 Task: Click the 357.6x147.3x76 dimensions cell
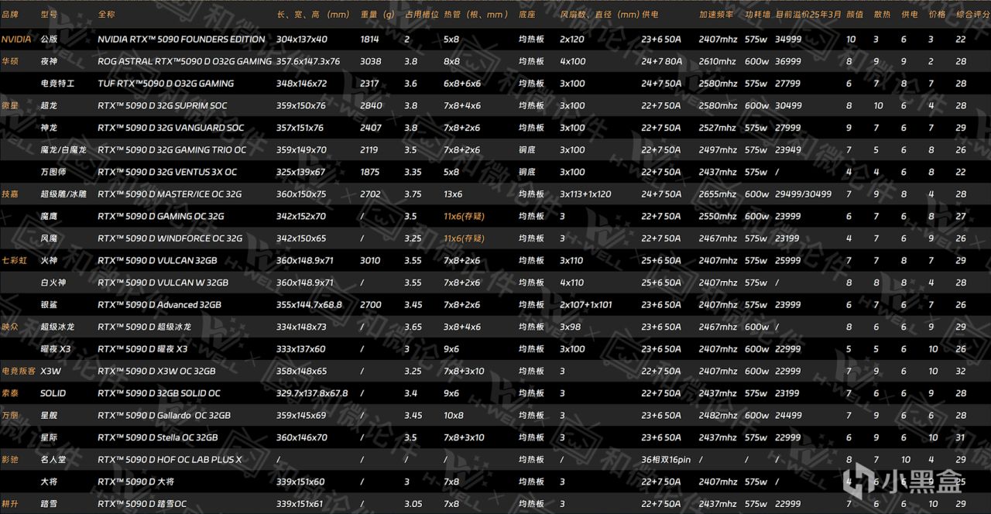coord(308,61)
